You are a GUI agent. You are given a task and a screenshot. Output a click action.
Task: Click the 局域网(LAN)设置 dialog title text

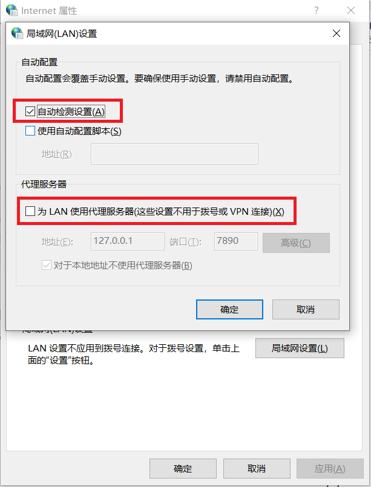62,33
